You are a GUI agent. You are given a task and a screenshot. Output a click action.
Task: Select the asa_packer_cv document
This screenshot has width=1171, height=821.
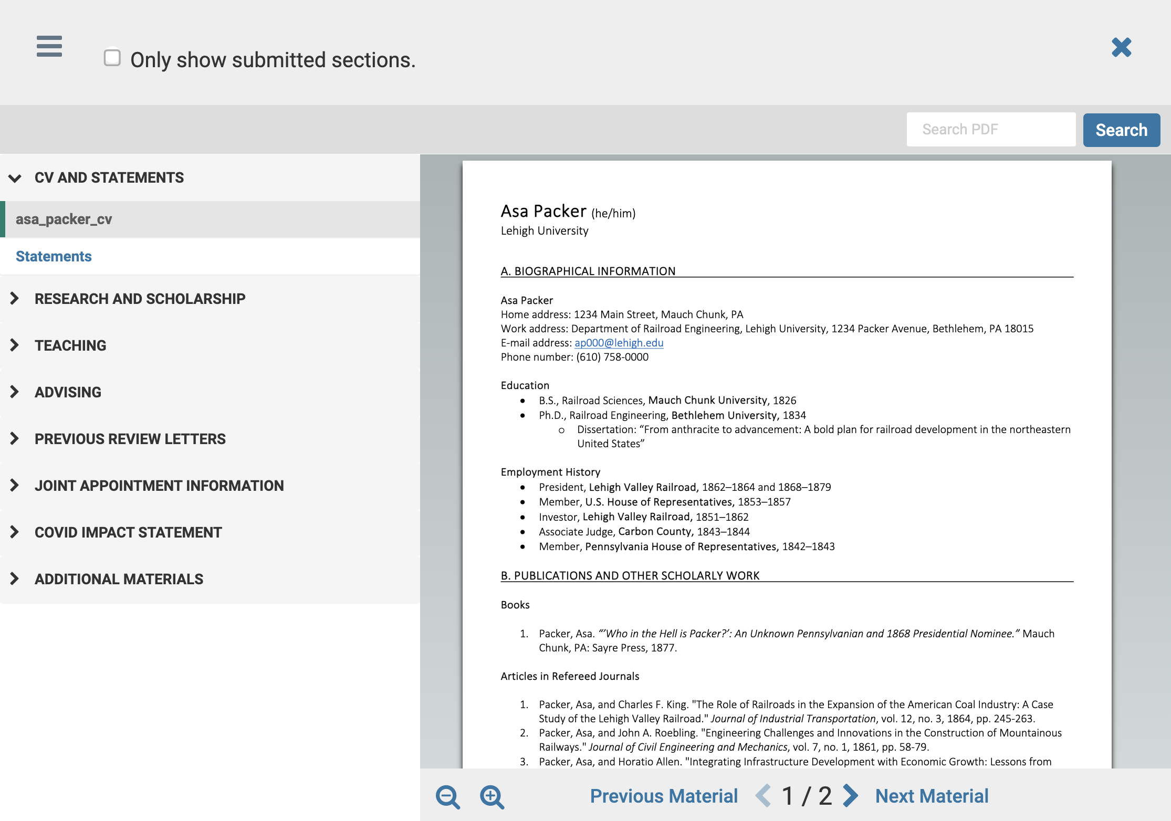210,219
